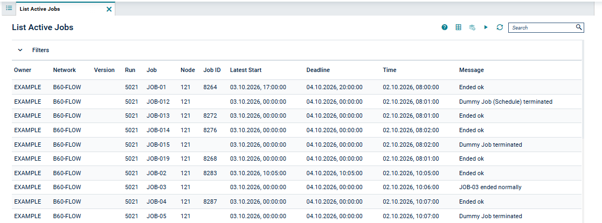Click Job ID 8287
The height and width of the screenshot is (223, 602).
(x=210, y=202)
